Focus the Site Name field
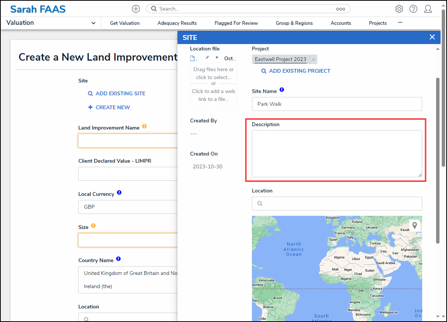447x322 pixels. [x=337, y=104]
